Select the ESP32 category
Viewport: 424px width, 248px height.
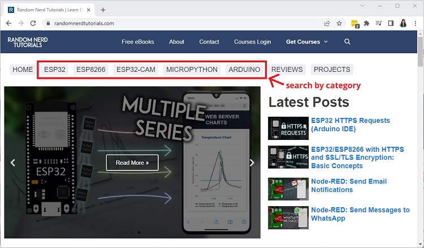pos(55,70)
